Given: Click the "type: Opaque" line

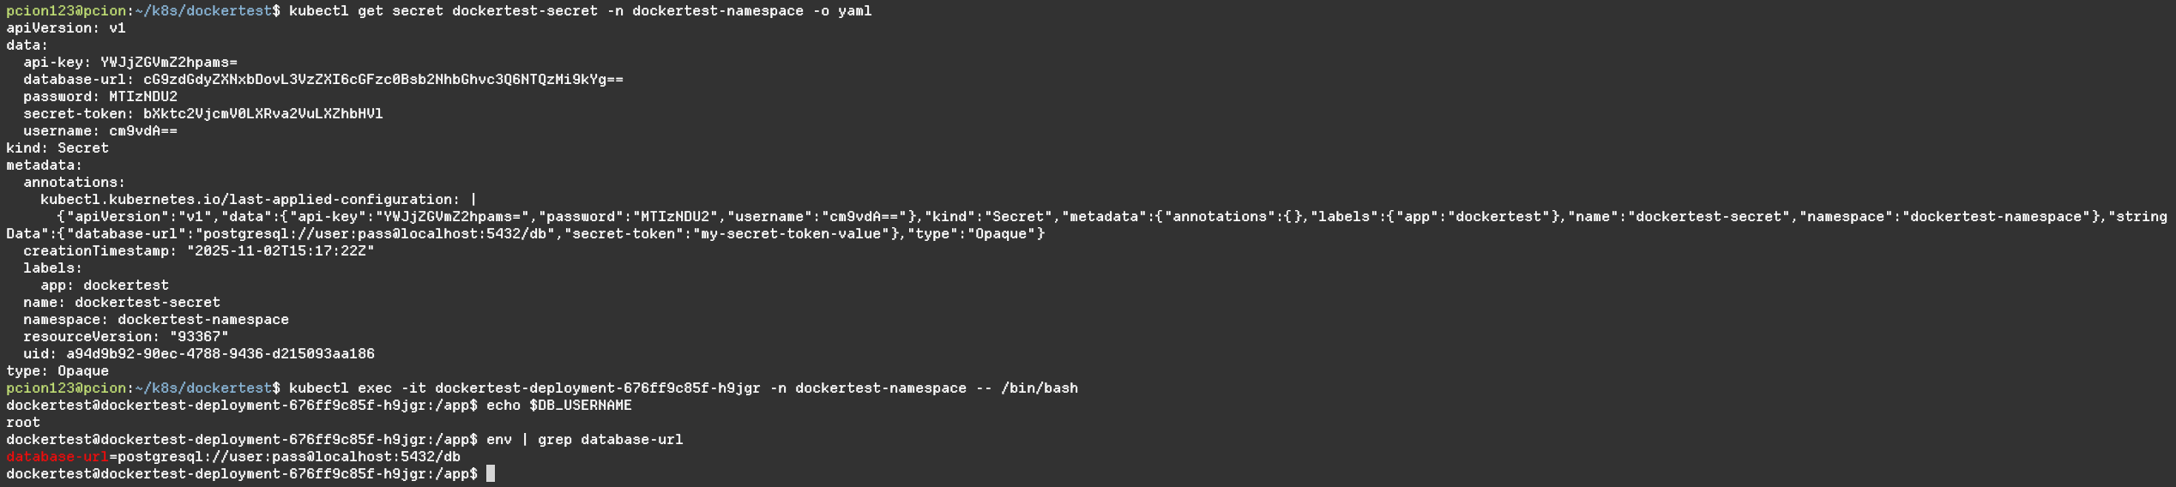Looking at the screenshot, I should click(57, 371).
